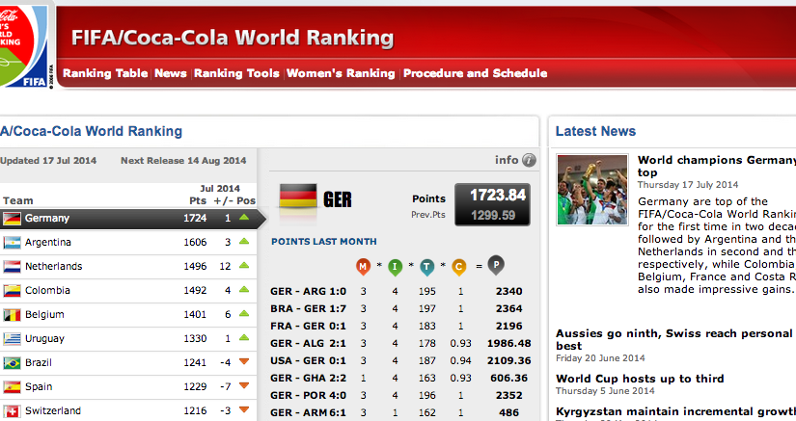Click the Pts column header

pos(198,201)
